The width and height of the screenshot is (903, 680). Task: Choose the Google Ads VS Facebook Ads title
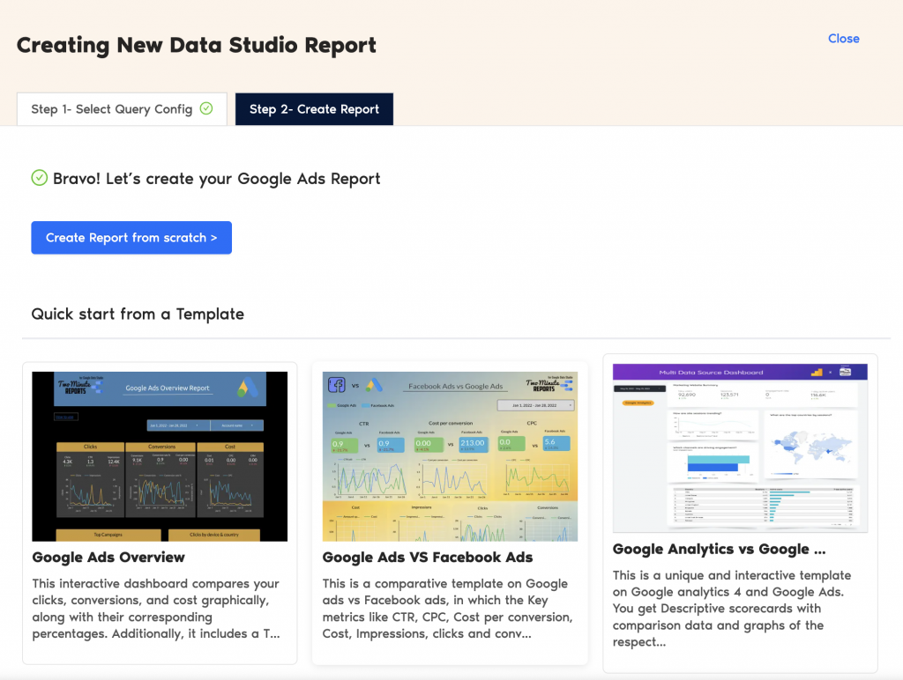pyautogui.click(x=428, y=557)
